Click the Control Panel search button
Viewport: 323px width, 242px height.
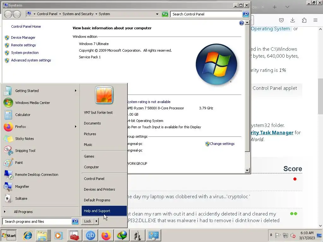coord(246,14)
